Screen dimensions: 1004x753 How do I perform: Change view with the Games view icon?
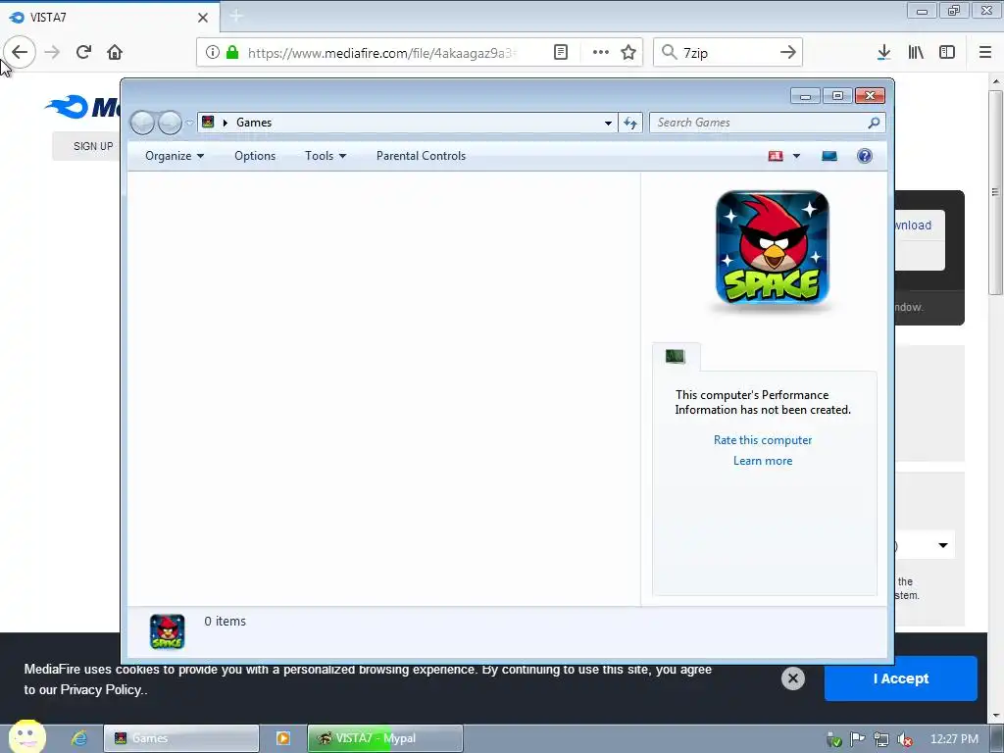776,156
